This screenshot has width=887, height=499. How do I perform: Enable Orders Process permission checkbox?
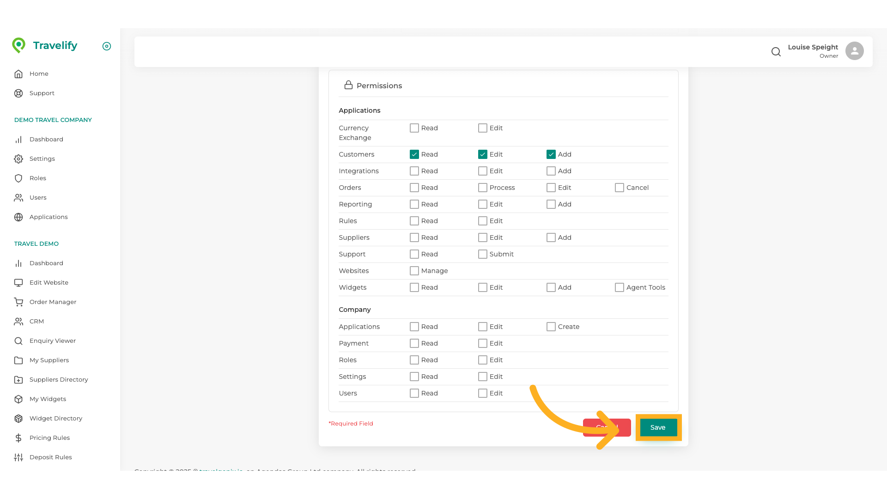coord(483,188)
